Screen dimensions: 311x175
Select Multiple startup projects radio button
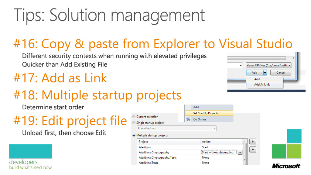click(x=134, y=136)
